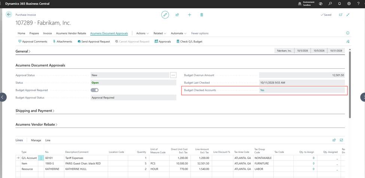365x178 pixels.
Task: Click '52,501.50' line amount cell
Action: pyautogui.click(x=202, y=163)
